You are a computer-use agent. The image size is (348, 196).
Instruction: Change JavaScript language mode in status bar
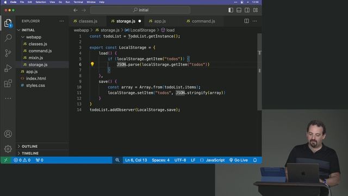click(x=215, y=160)
